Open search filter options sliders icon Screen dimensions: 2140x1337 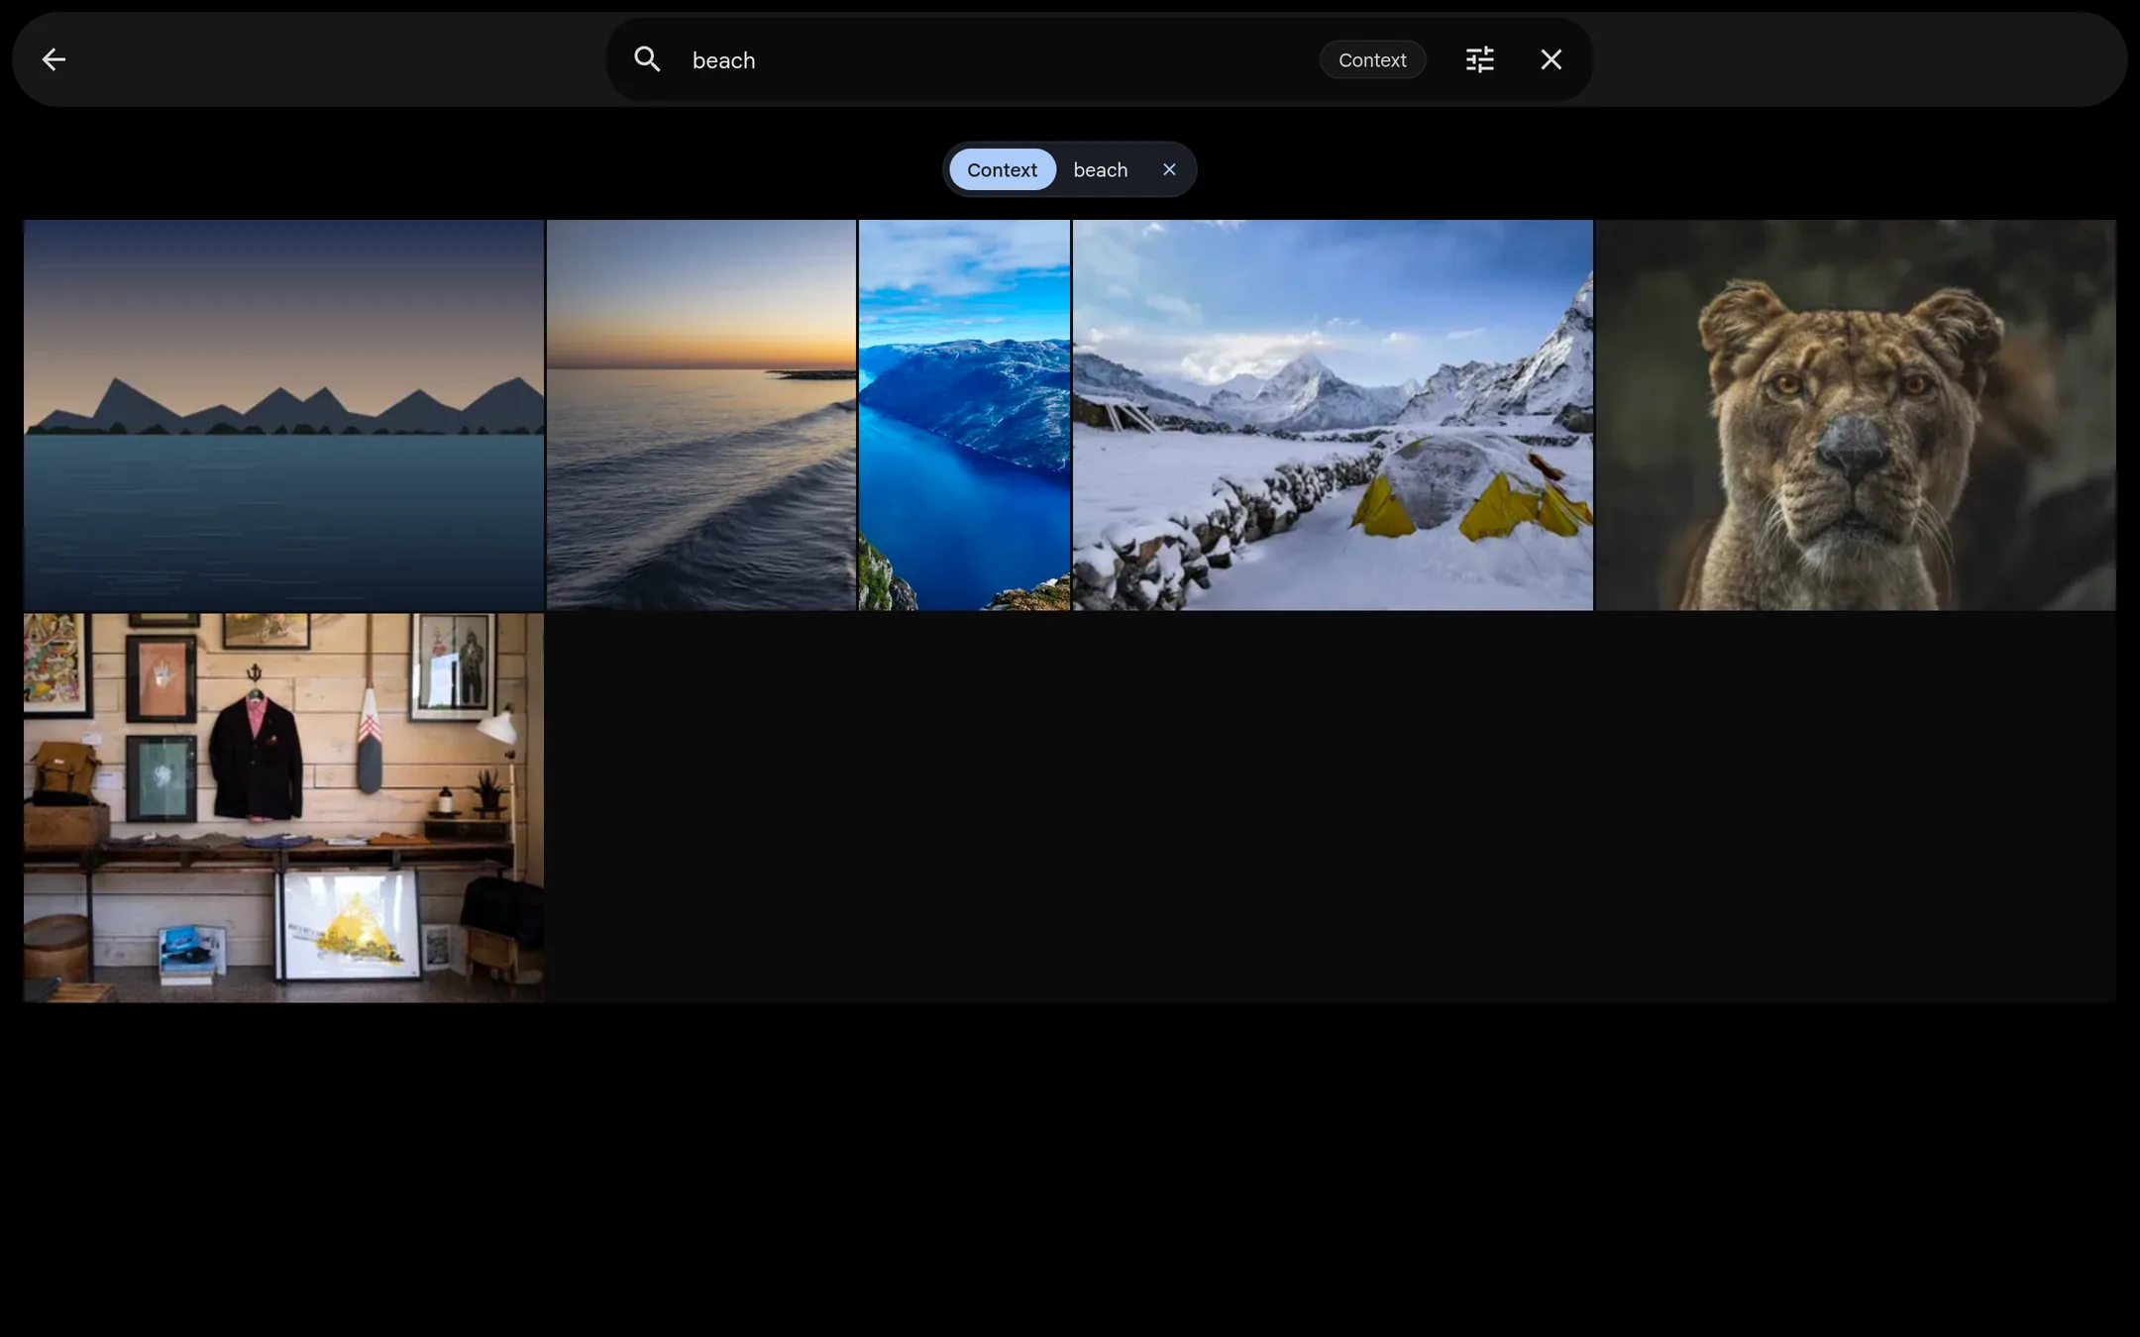tap(1479, 59)
